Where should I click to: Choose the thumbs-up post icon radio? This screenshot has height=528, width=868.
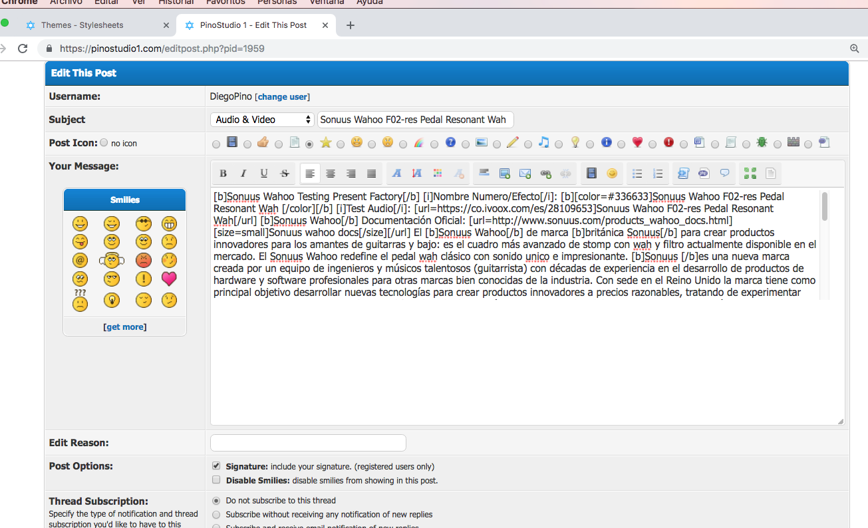pyautogui.click(x=247, y=144)
